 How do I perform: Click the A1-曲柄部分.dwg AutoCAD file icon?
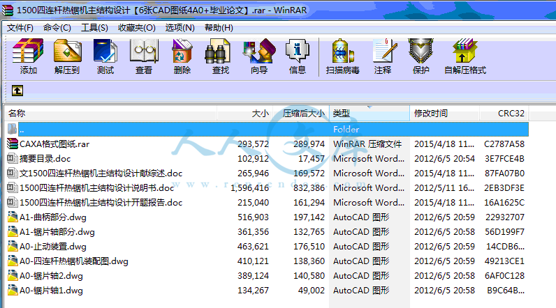point(13,217)
